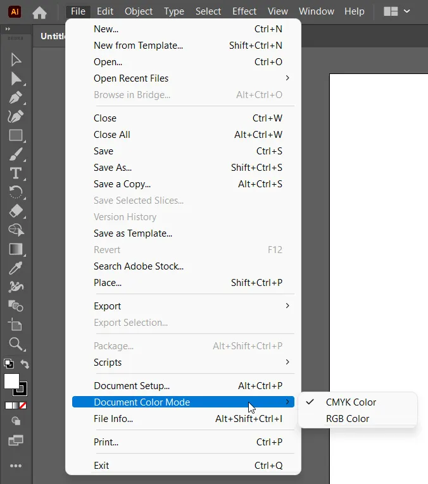Open the Object menu

tap(139, 11)
